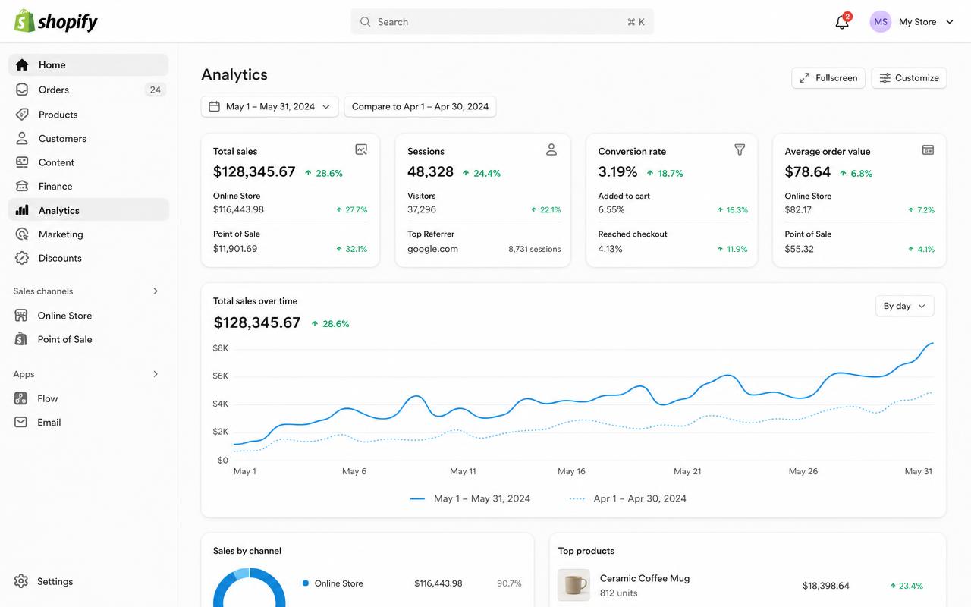The width and height of the screenshot is (971, 607).
Task: Click the Online Store blue legend dot
Action: [306, 583]
